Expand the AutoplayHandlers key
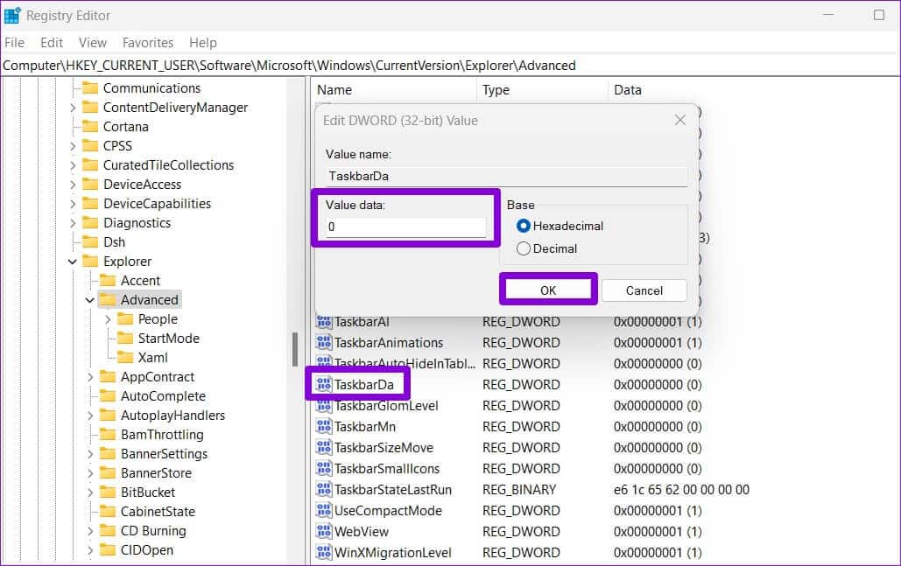 tap(90, 415)
